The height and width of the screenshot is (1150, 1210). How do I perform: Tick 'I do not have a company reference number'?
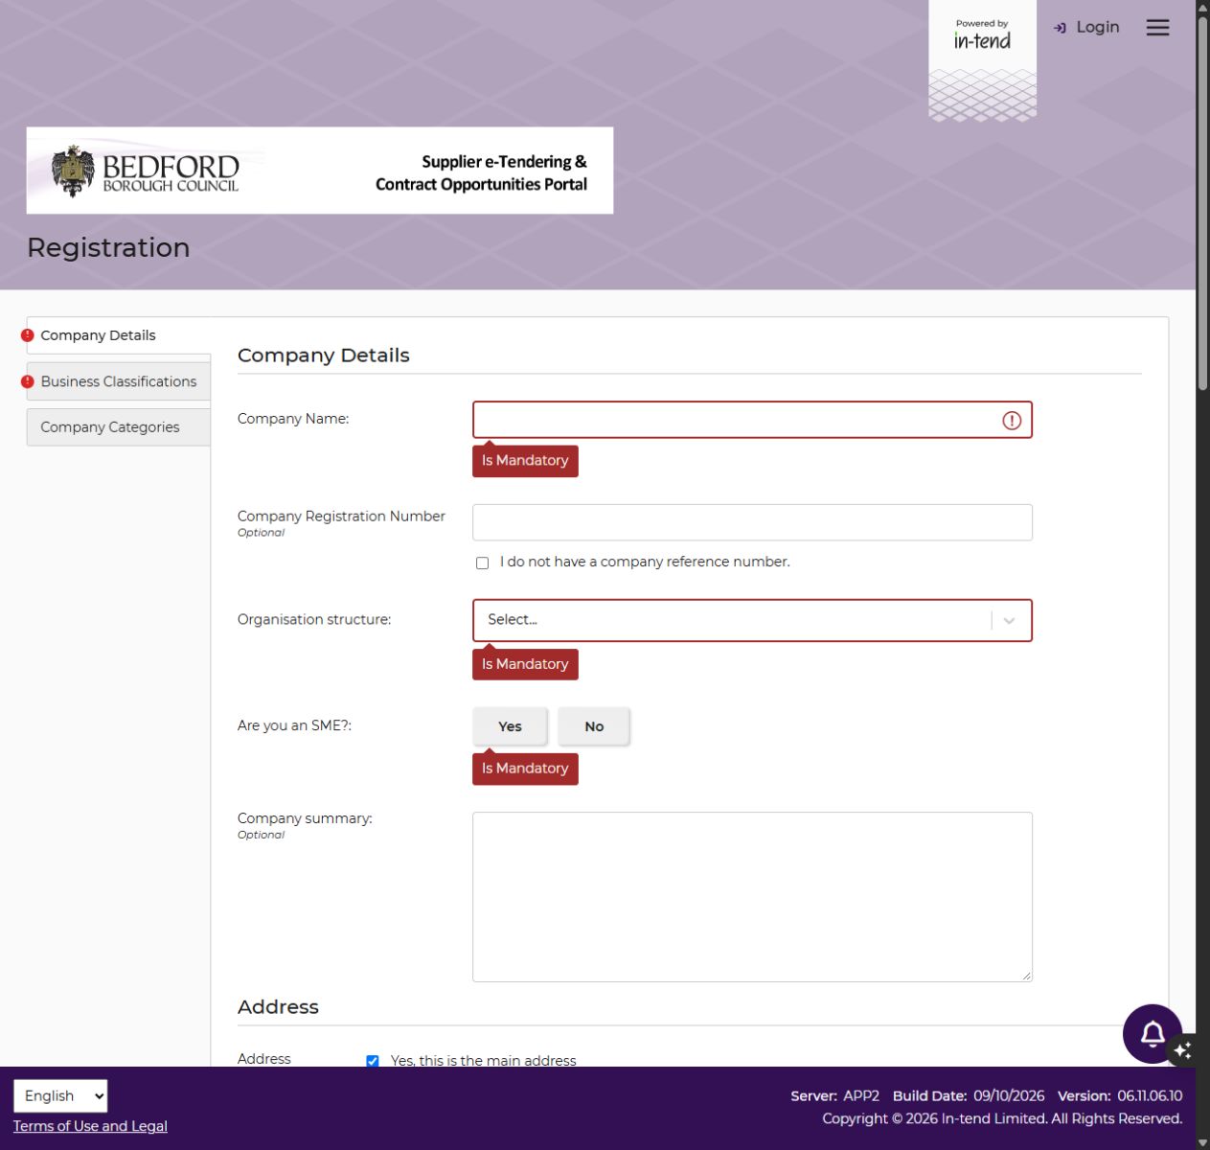pos(483,563)
